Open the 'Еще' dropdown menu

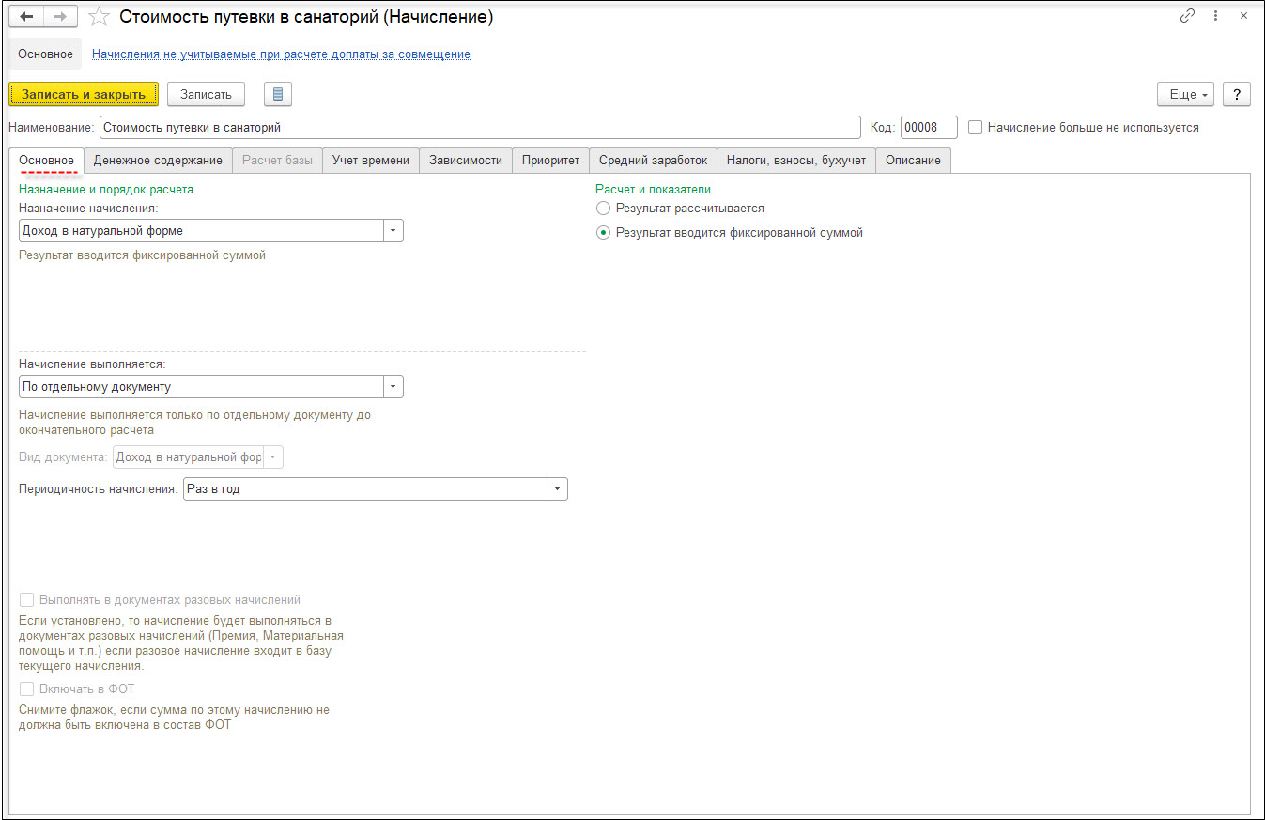click(x=1186, y=94)
